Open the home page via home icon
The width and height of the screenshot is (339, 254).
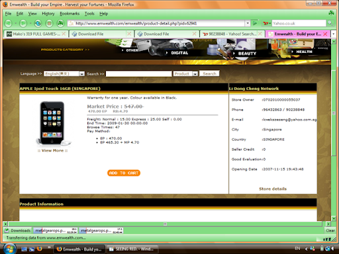(60, 23)
